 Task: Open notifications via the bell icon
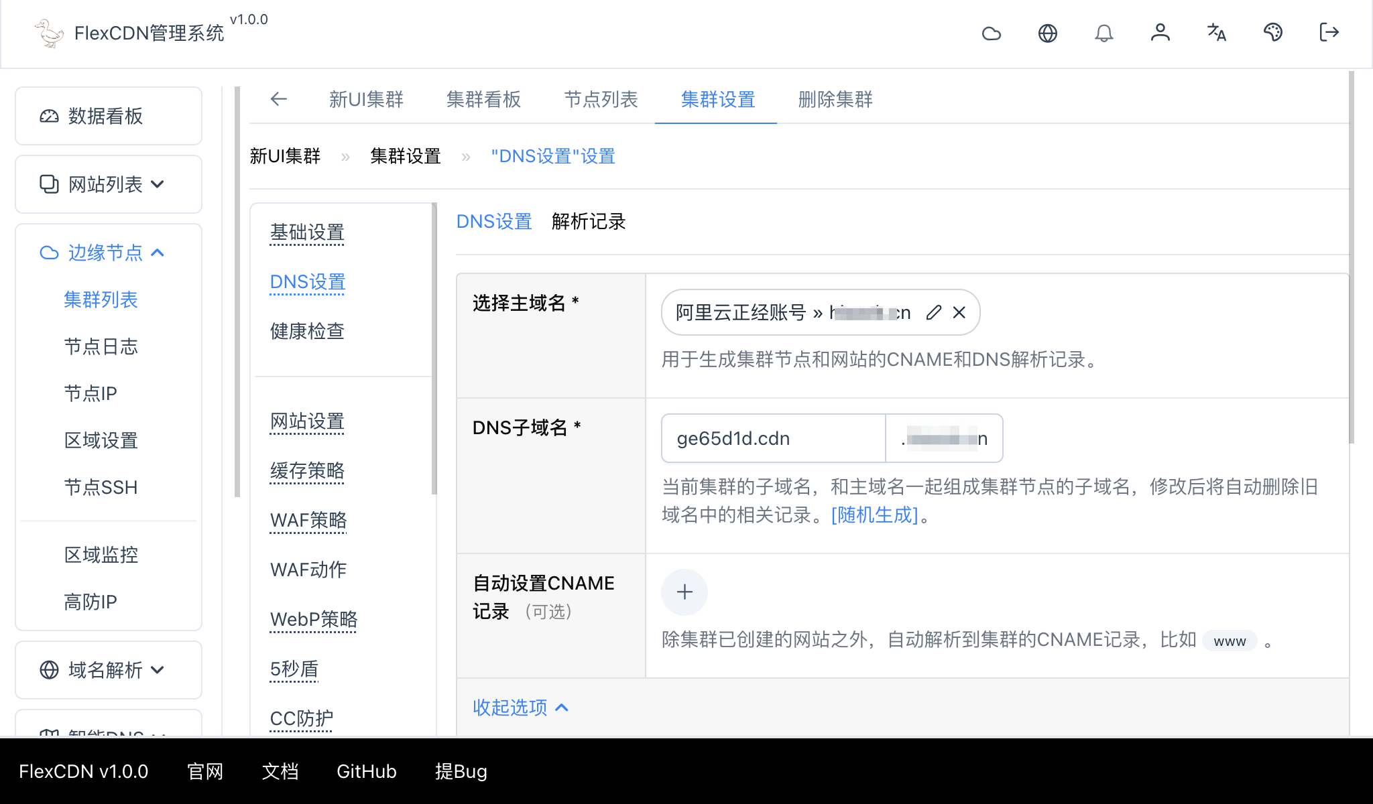(x=1104, y=33)
